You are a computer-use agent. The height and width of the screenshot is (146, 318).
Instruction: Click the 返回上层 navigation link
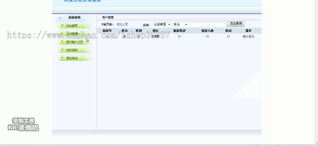coord(122,24)
